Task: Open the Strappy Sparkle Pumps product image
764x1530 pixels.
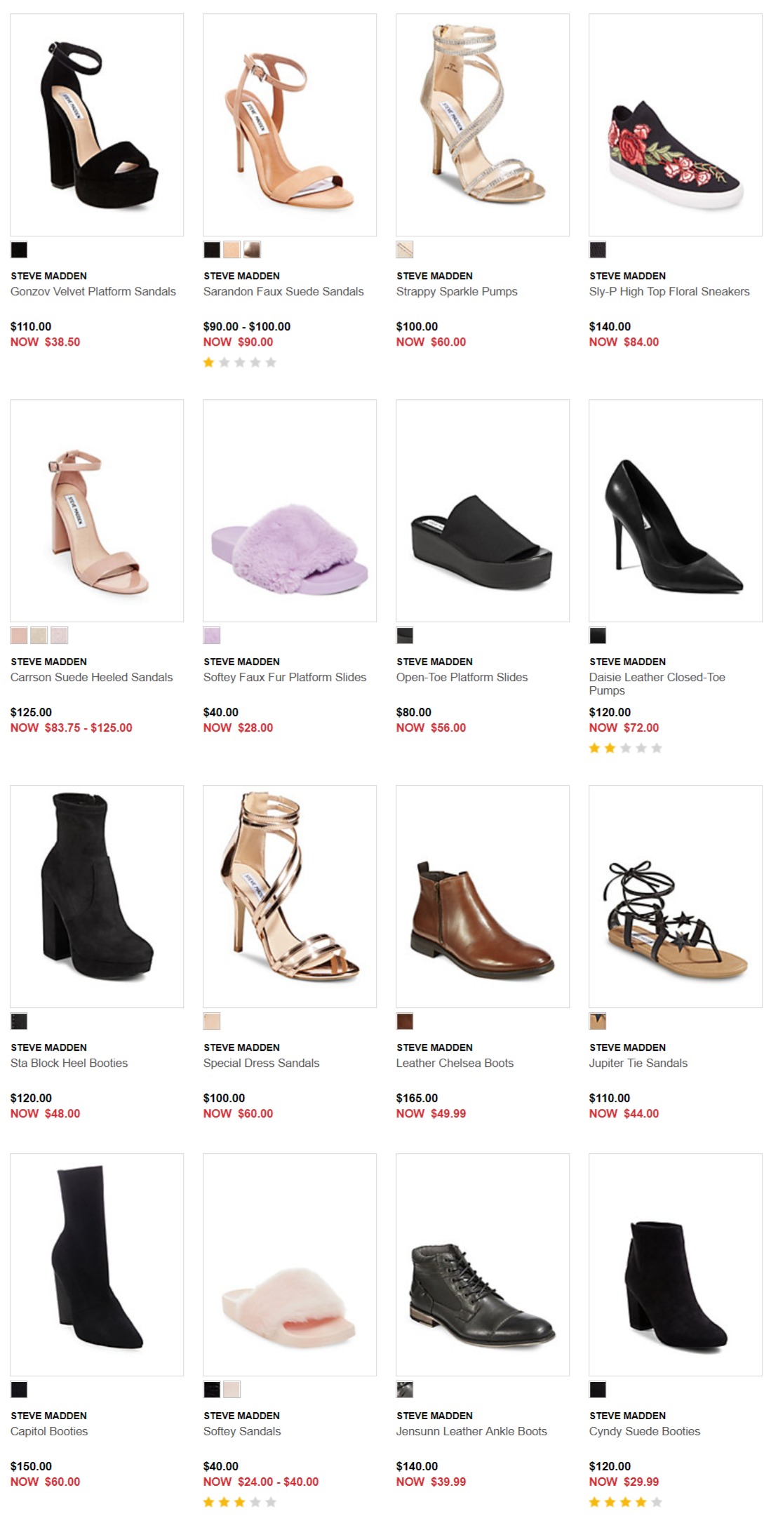Action: pos(483,125)
